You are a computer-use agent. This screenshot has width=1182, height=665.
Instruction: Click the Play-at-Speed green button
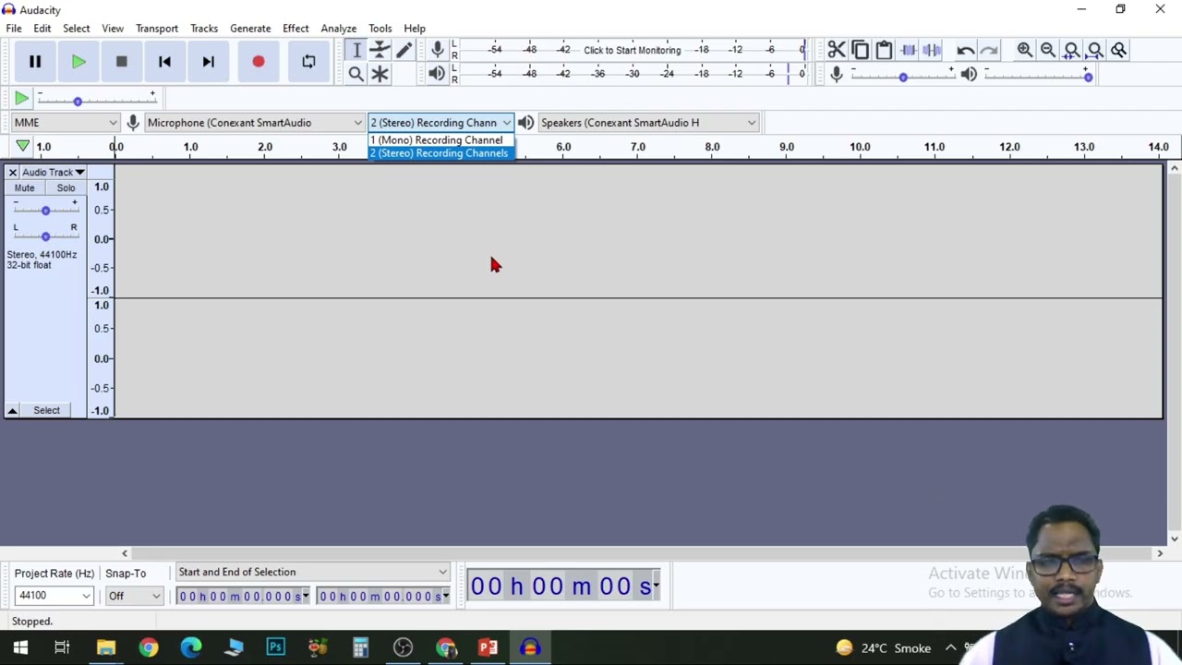coord(21,98)
